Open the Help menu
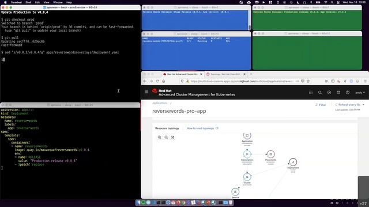 pyautogui.click(x=69, y=2)
